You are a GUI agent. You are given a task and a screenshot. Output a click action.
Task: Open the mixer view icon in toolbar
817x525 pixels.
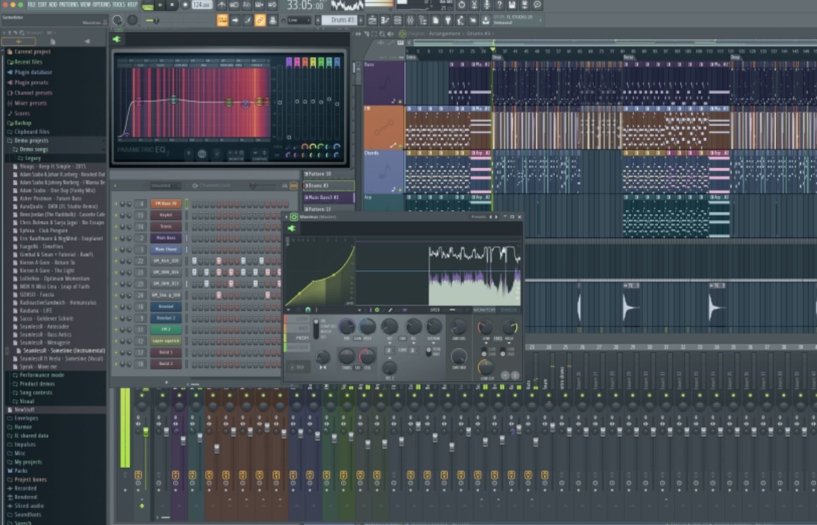tap(410, 20)
